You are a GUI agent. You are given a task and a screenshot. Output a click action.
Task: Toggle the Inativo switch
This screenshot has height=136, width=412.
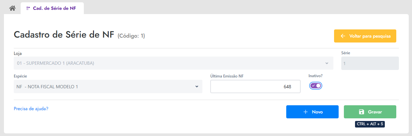[316, 86]
